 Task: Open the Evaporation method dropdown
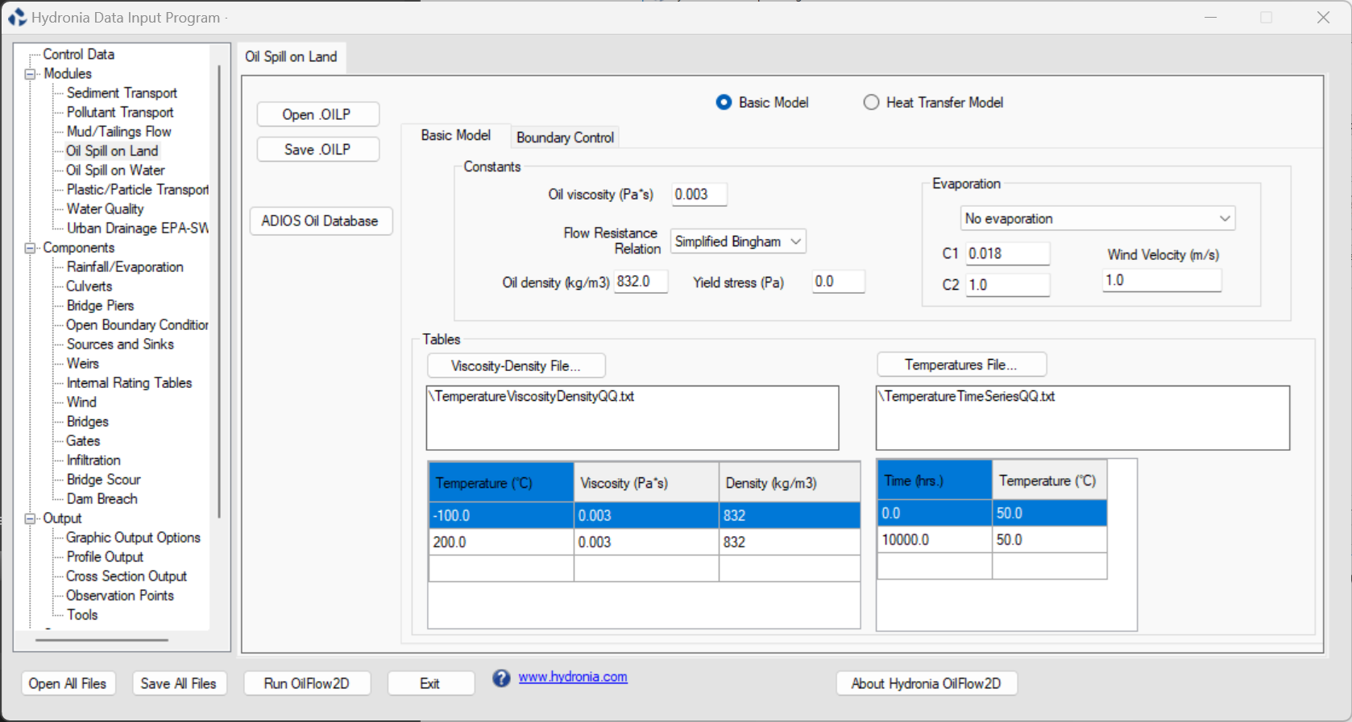coord(1097,218)
